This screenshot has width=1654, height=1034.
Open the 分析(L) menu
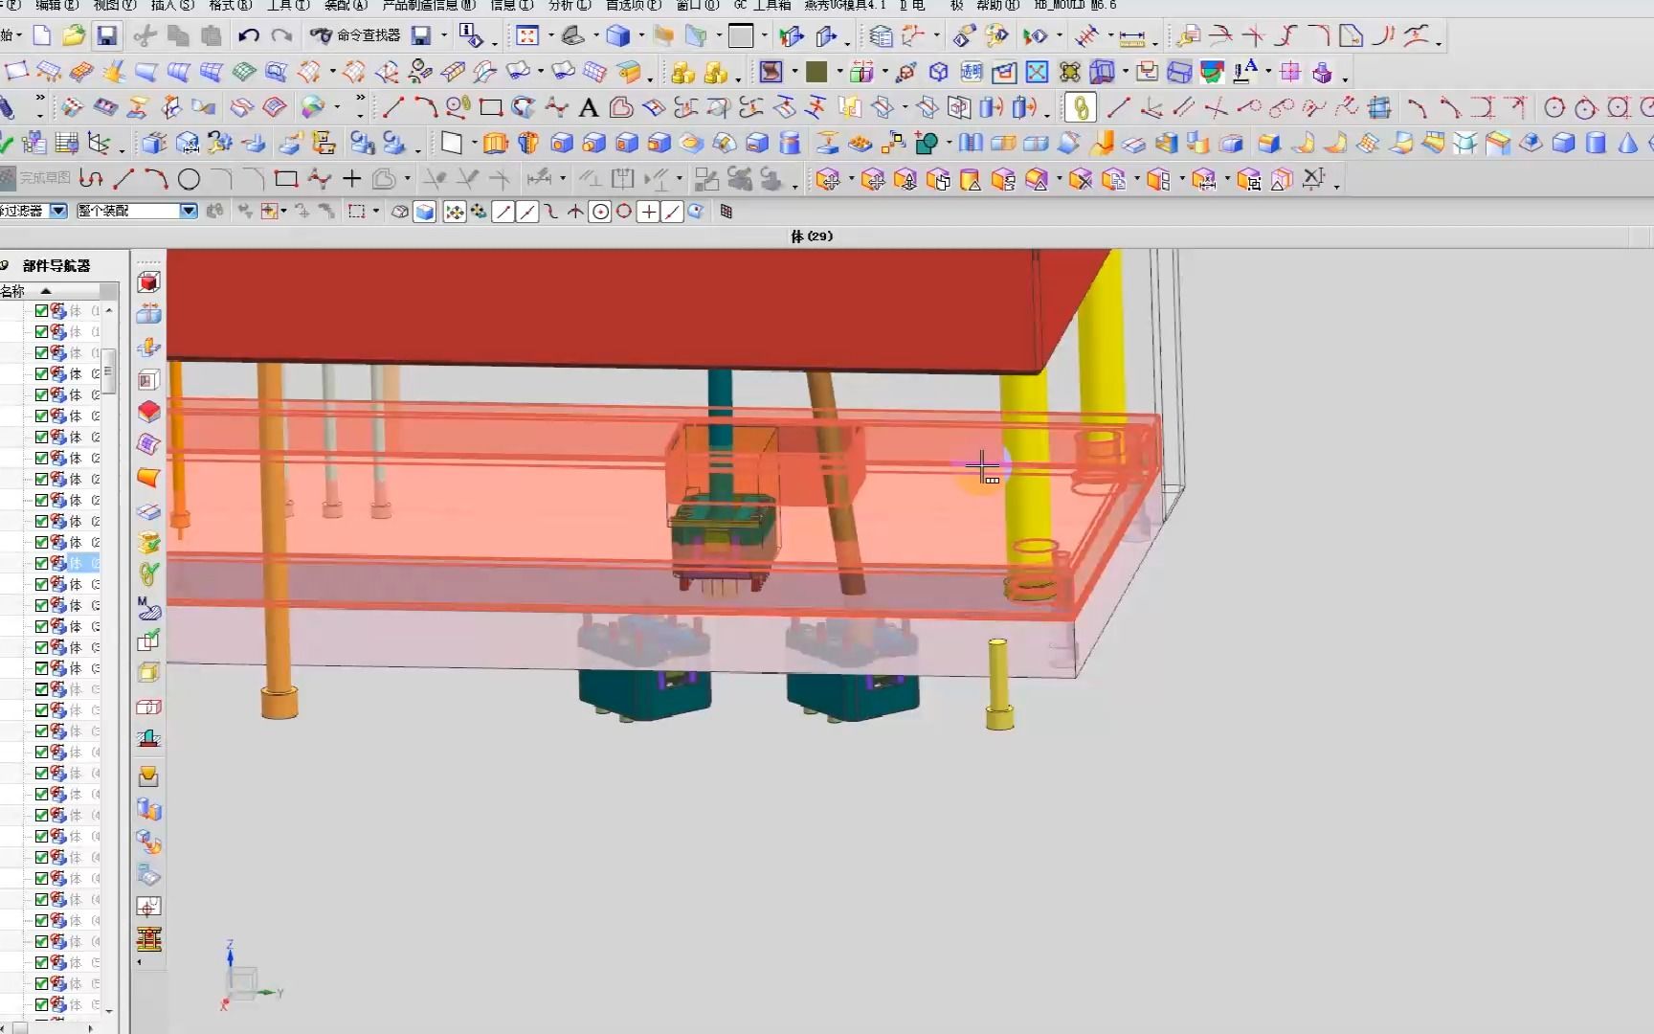[570, 5]
